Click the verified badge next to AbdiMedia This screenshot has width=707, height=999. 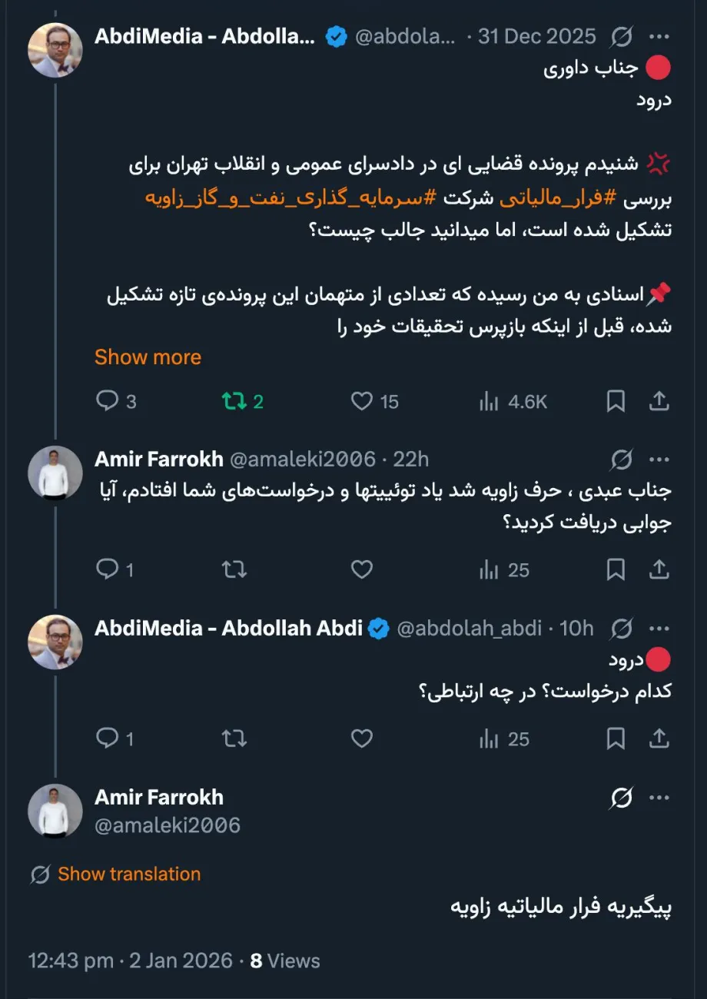(334, 35)
